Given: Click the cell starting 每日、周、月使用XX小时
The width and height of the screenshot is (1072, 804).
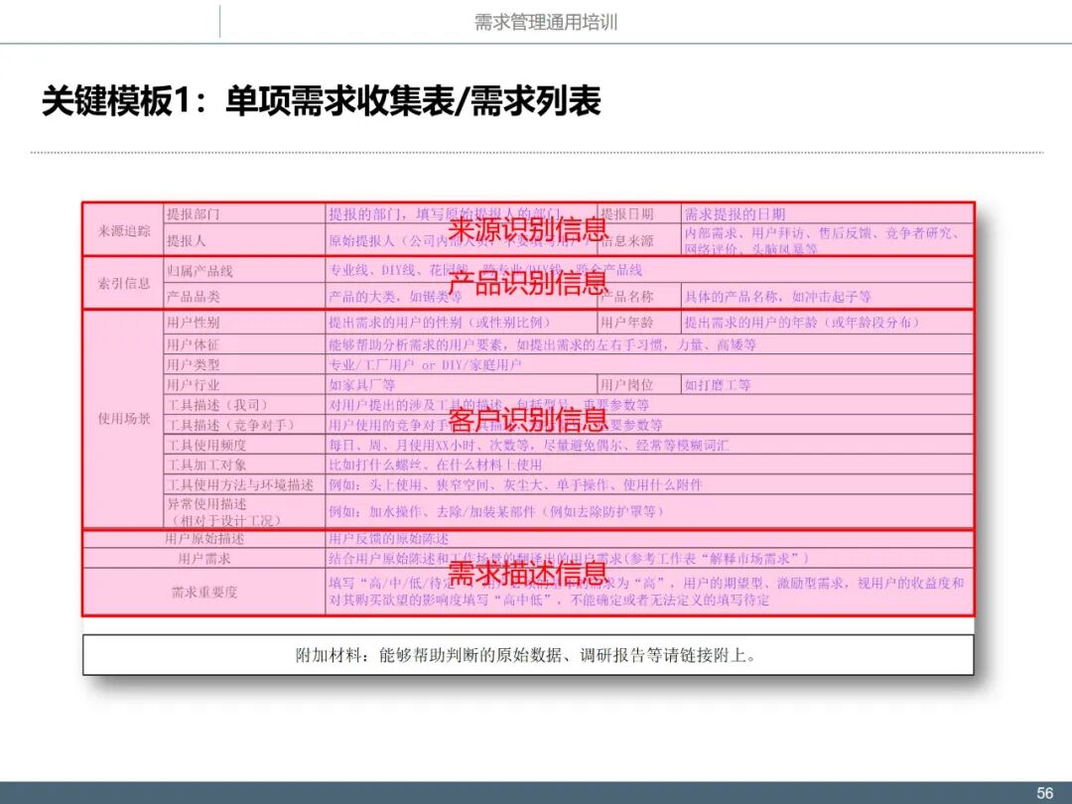Looking at the screenshot, I should pyautogui.click(x=649, y=445).
